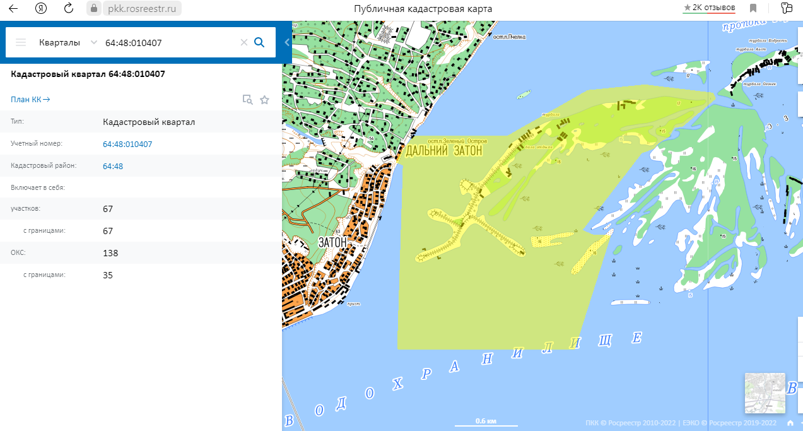
Task: Reload the page
Action: 69,8
